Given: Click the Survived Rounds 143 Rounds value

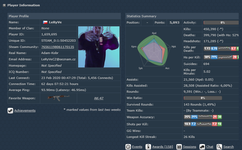Looking at the screenshot, I should point(200,104).
